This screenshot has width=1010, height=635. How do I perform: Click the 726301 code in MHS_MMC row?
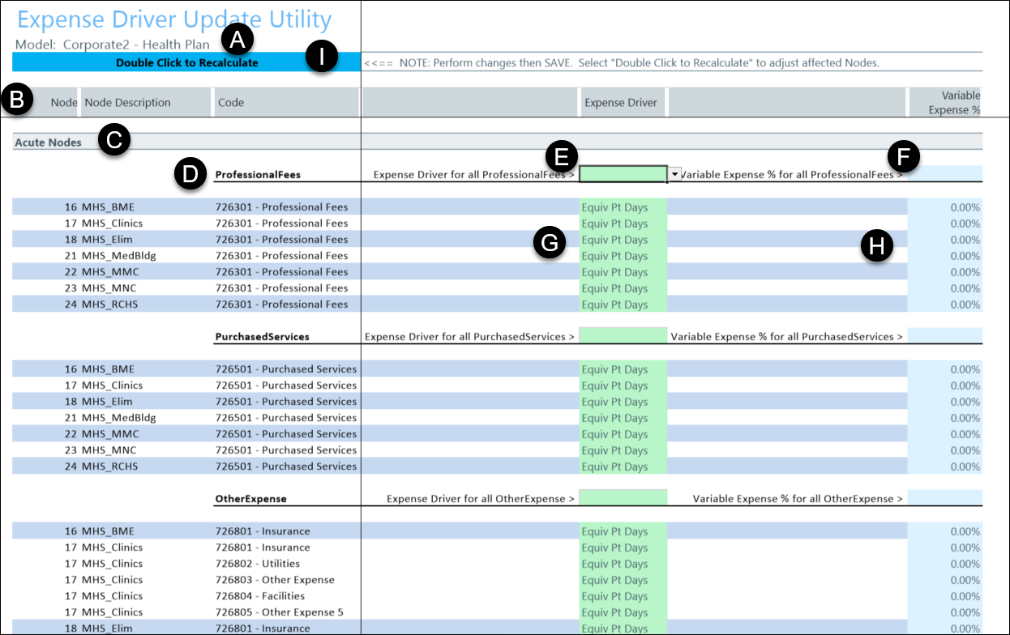click(281, 271)
